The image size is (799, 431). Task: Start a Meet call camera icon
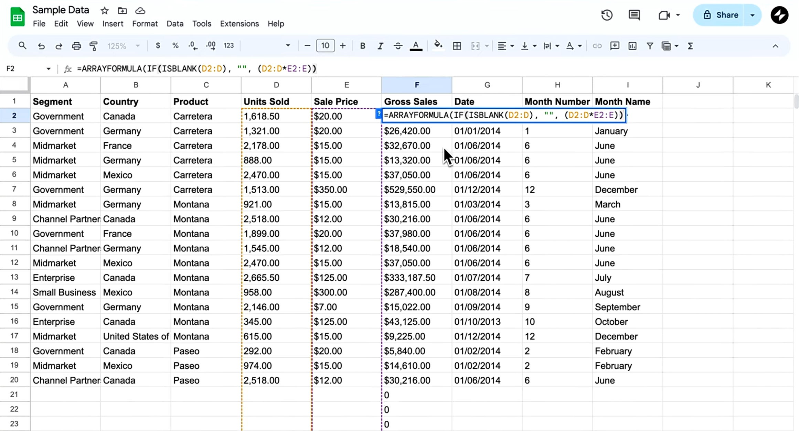(x=664, y=15)
